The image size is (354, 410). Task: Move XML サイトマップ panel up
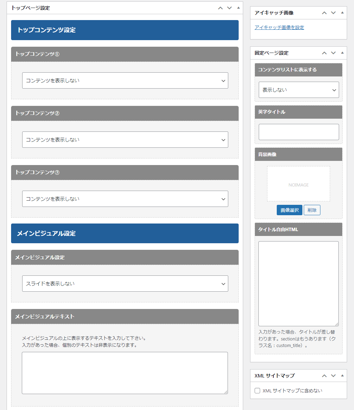coord(324,375)
